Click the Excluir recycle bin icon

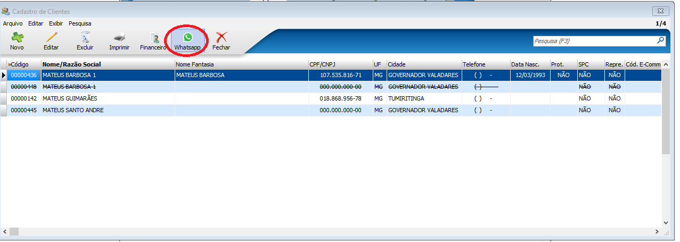click(85, 37)
